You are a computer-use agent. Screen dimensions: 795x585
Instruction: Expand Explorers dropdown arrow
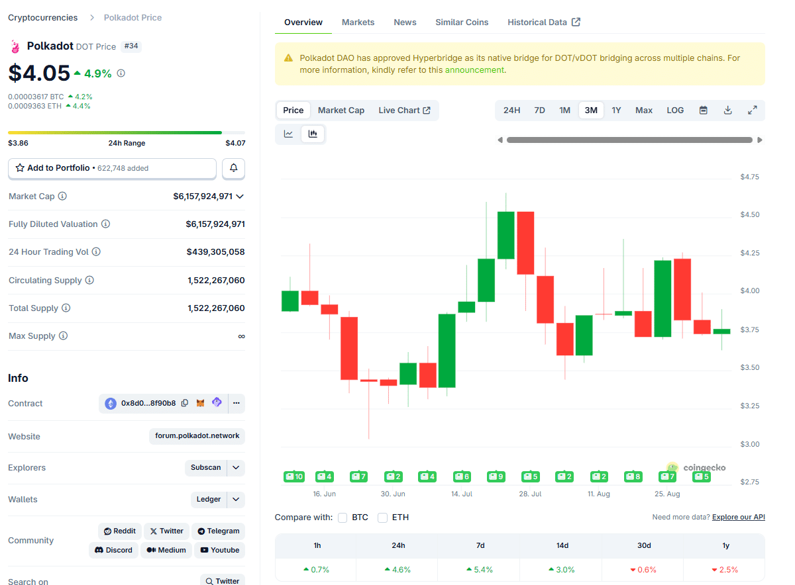pyautogui.click(x=236, y=468)
